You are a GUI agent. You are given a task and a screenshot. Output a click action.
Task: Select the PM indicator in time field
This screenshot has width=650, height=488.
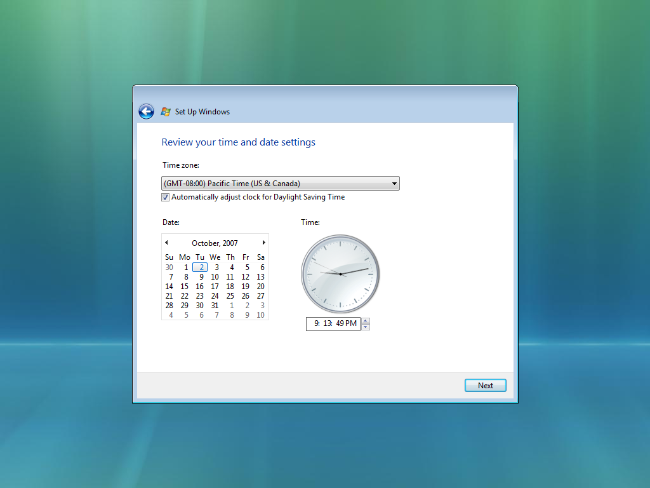pyautogui.click(x=351, y=323)
